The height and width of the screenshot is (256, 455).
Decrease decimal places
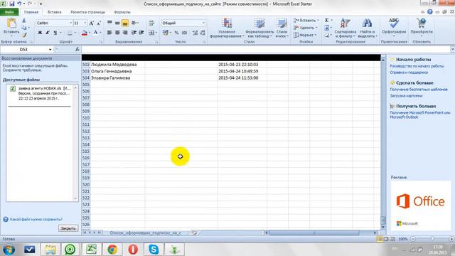click(x=203, y=33)
